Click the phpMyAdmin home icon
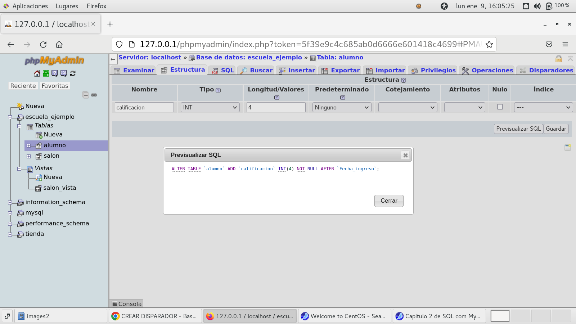Viewport: 576px width, 324px height. 37,73
